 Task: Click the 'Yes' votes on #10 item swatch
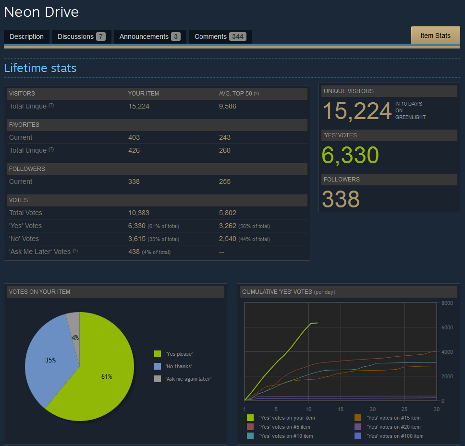(250, 436)
